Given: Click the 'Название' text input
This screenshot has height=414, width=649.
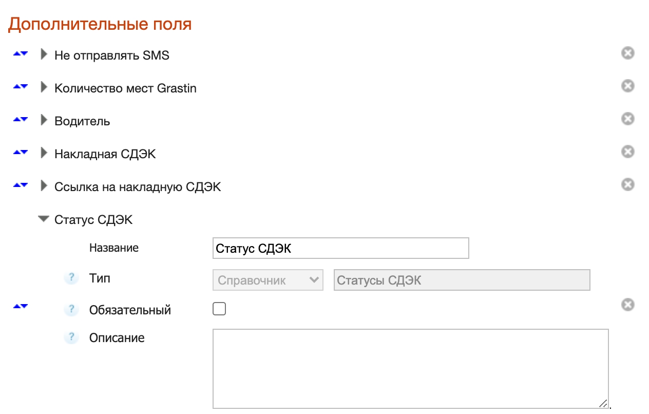Looking at the screenshot, I should tap(340, 248).
